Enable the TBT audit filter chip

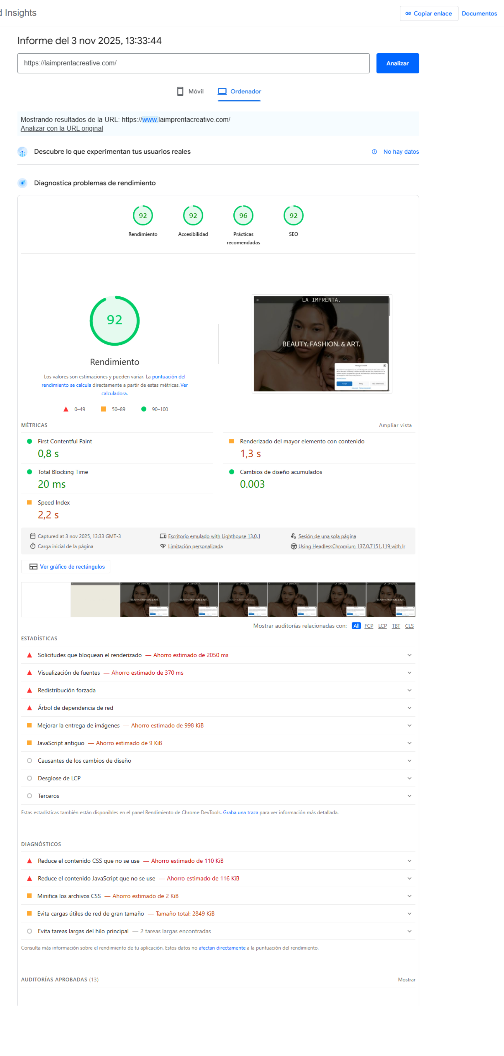[x=396, y=626]
